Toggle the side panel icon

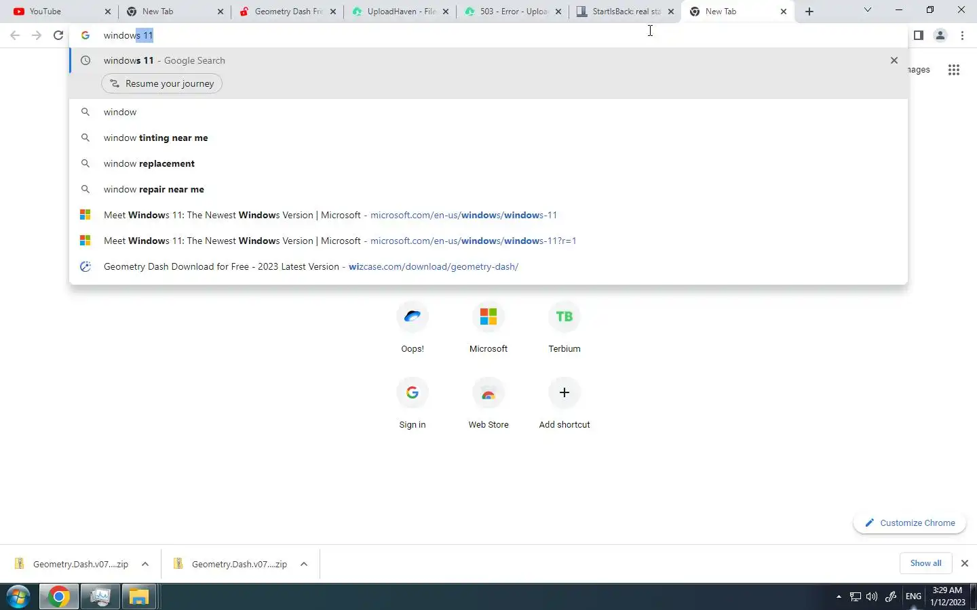pos(918,35)
